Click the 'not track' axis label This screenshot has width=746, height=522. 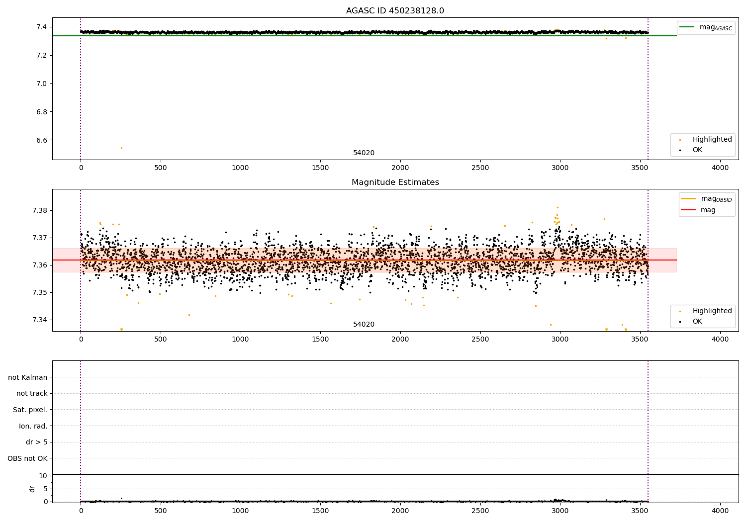point(32,393)
